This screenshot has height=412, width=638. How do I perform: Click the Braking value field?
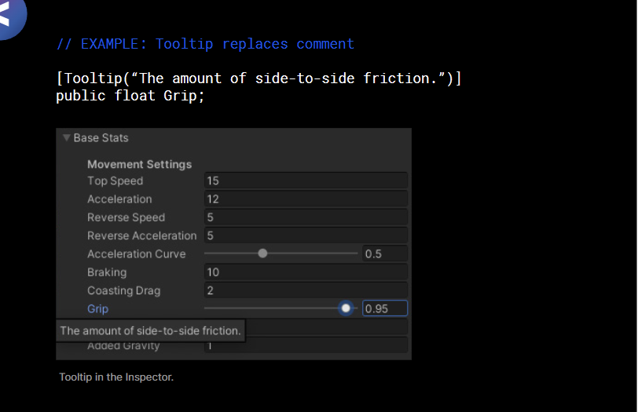(x=306, y=272)
